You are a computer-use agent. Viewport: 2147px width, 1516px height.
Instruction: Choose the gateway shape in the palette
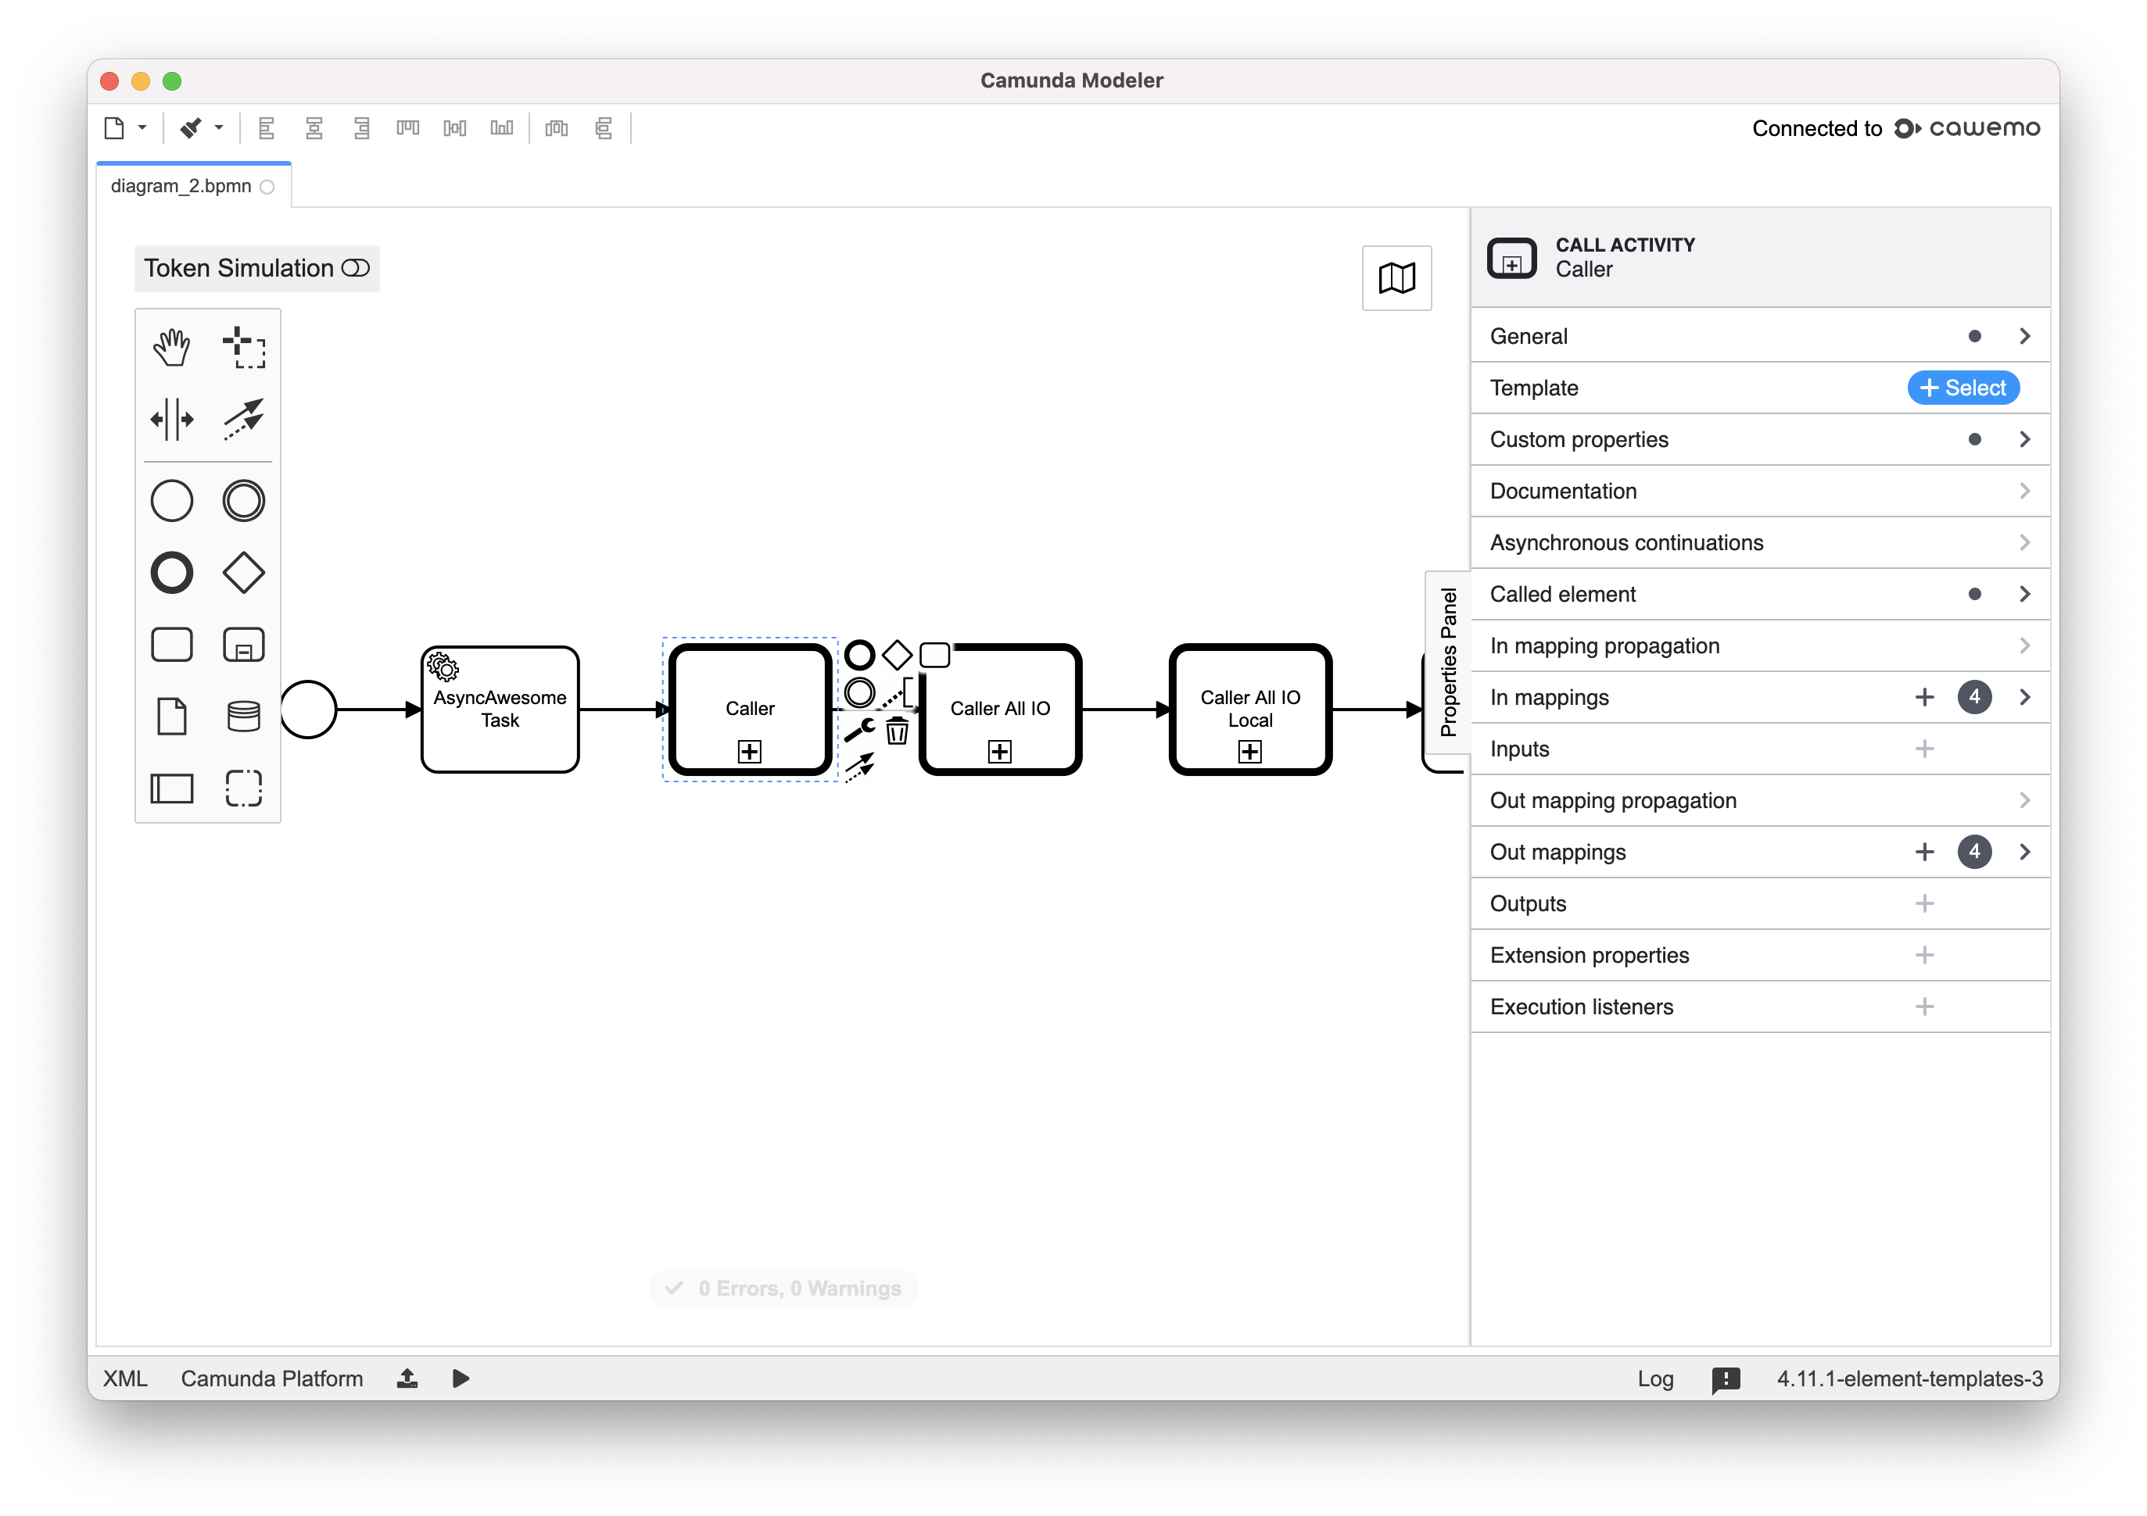click(243, 573)
